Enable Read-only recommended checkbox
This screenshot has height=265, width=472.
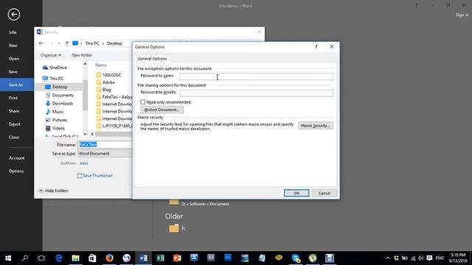(143, 102)
